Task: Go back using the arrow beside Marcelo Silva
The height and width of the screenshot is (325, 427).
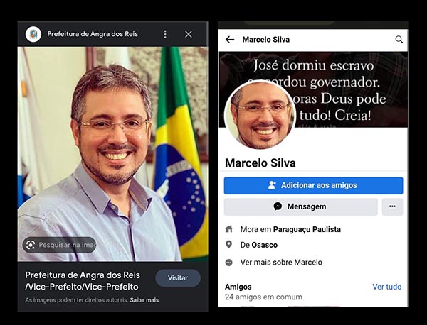Action: (230, 40)
